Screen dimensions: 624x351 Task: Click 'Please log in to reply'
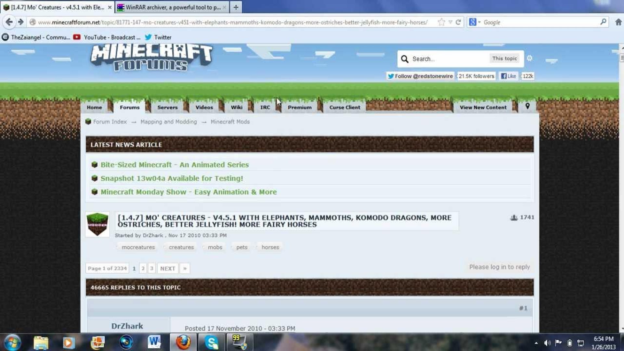[x=500, y=267]
